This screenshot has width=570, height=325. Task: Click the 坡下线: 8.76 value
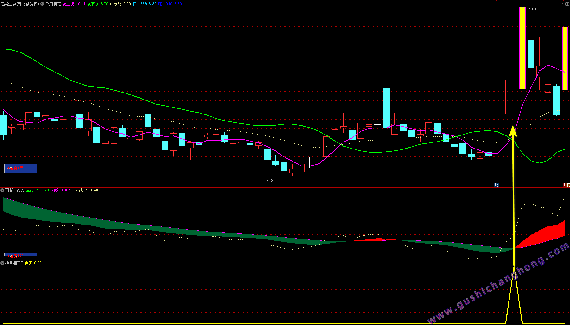point(98,4)
